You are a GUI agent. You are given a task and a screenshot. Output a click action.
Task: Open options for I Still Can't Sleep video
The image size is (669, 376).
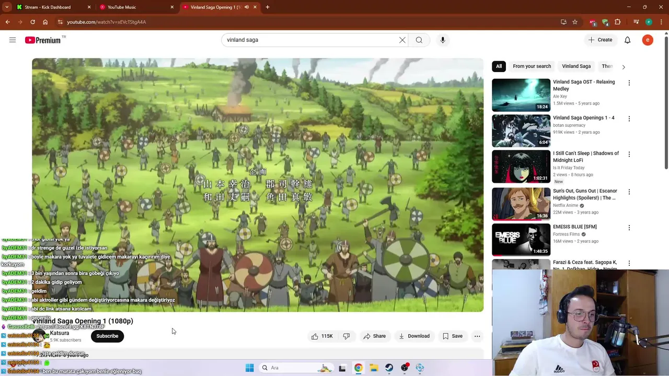point(629,154)
